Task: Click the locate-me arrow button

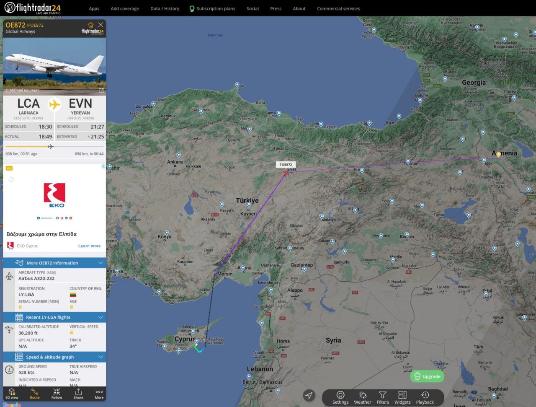Action: tap(309, 396)
